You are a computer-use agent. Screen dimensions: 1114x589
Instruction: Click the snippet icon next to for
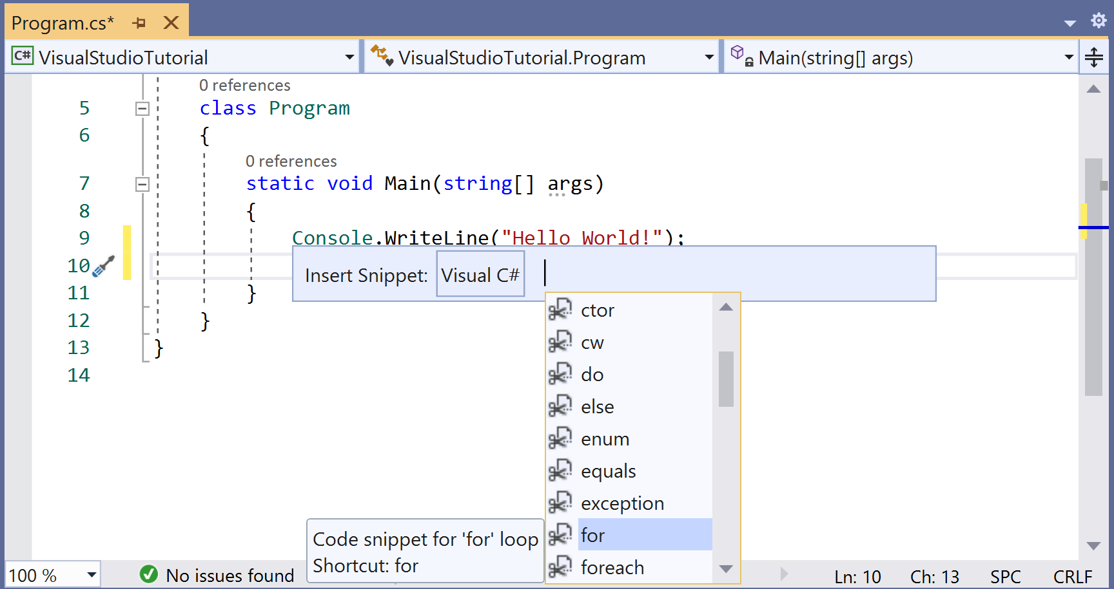[x=560, y=535]
